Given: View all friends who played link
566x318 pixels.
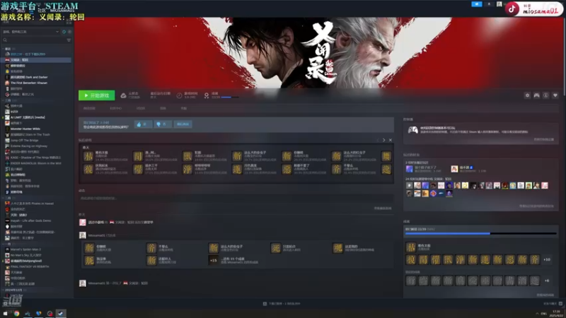Looking at the screenshot, I should [x=536, y=206].
